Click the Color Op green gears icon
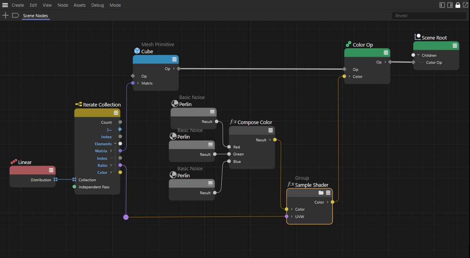This screenshot has width=470, height=258. pos(348,45)
